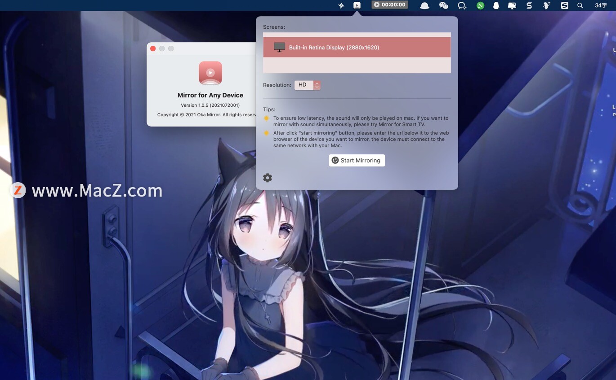The image size is (616, 380).
Task: Open the hat-shaped menu bar icon
Action: 424,5
